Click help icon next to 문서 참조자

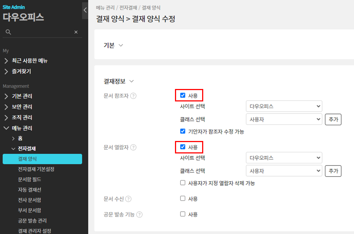tap(134, 96)
